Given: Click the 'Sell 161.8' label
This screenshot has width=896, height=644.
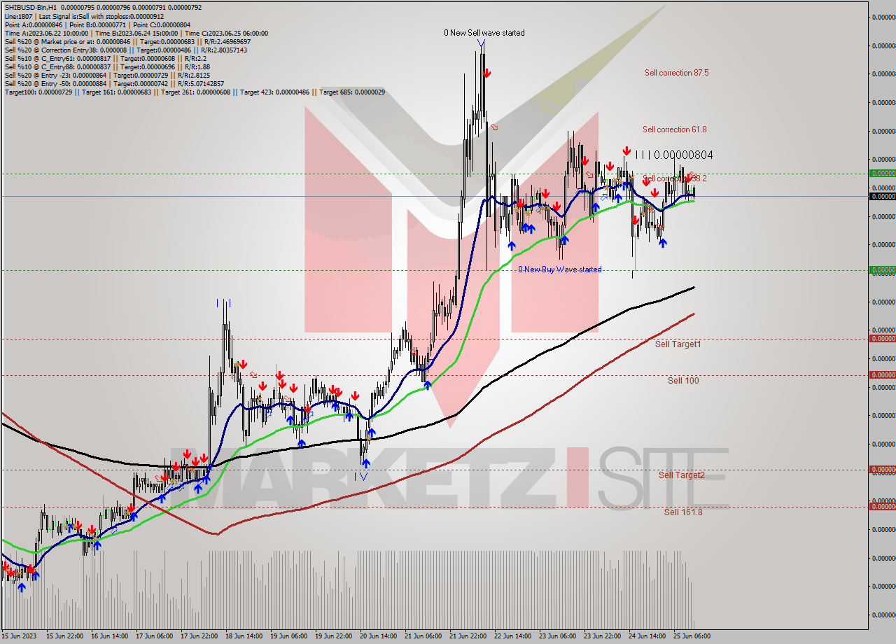Looking at the screenshot, I should (x=683, y=512).
